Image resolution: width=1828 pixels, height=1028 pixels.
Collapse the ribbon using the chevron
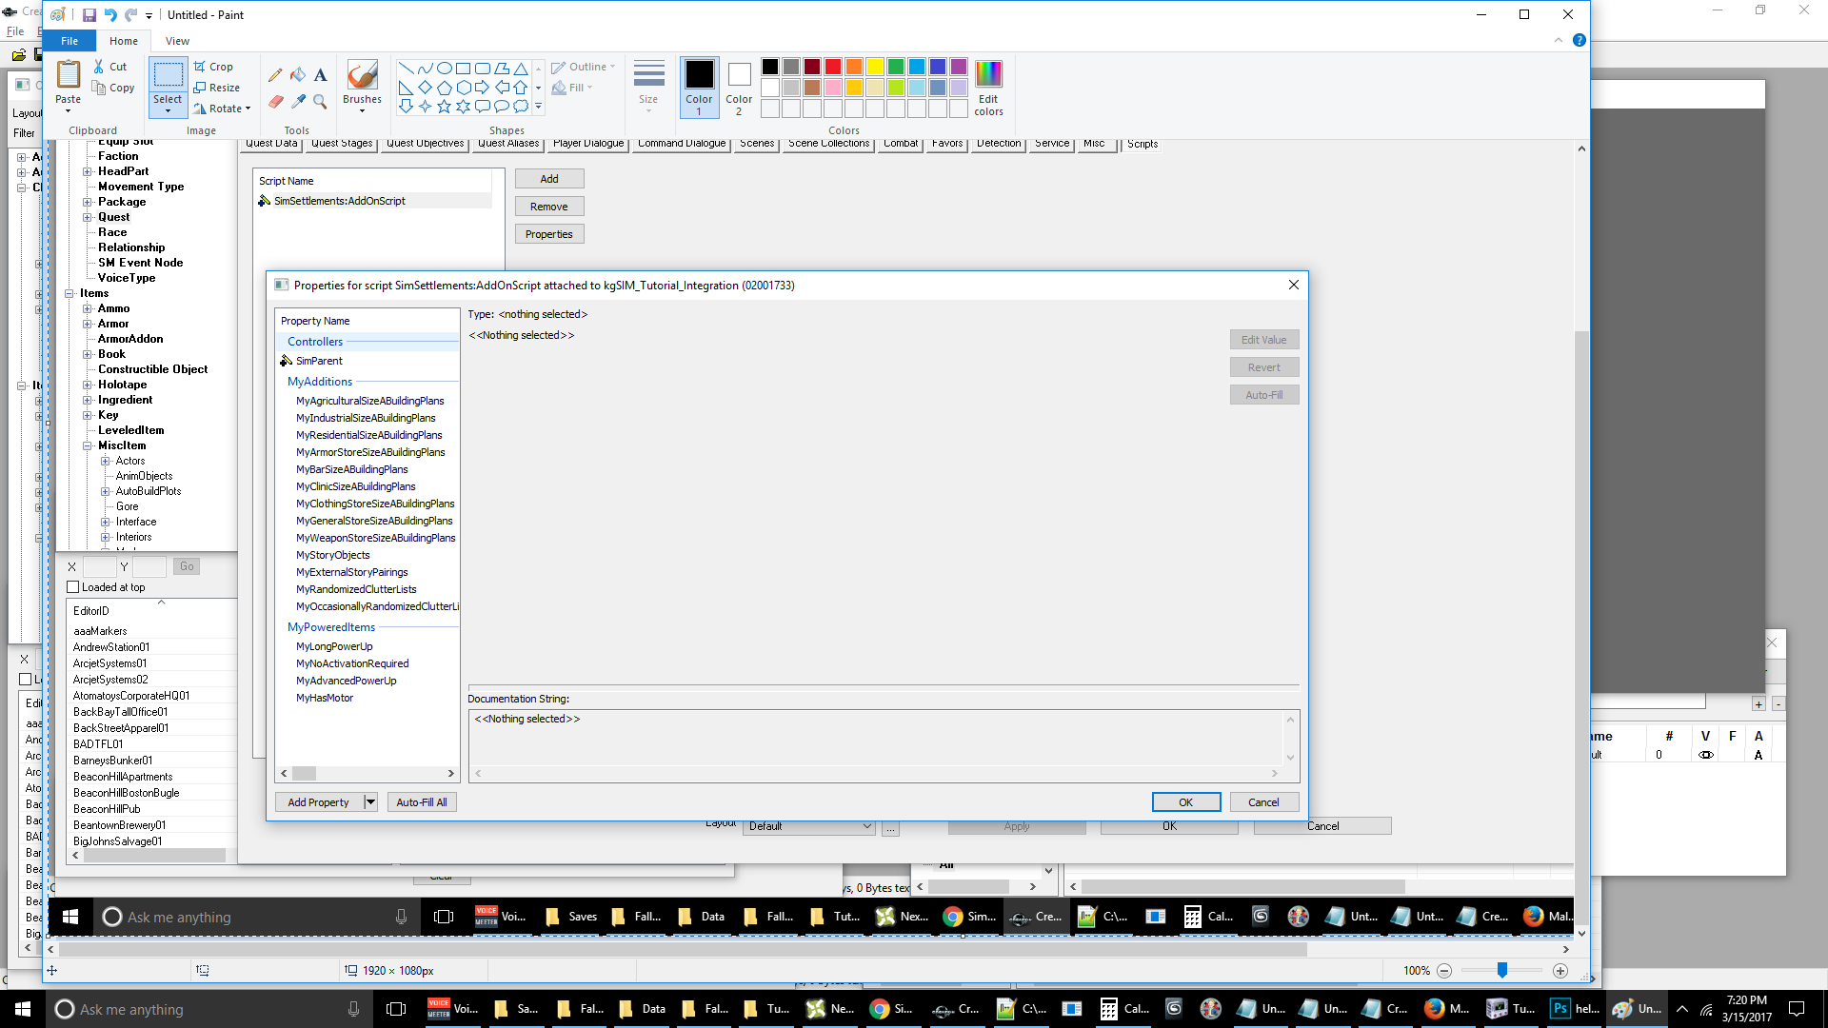click(1559, 41)
